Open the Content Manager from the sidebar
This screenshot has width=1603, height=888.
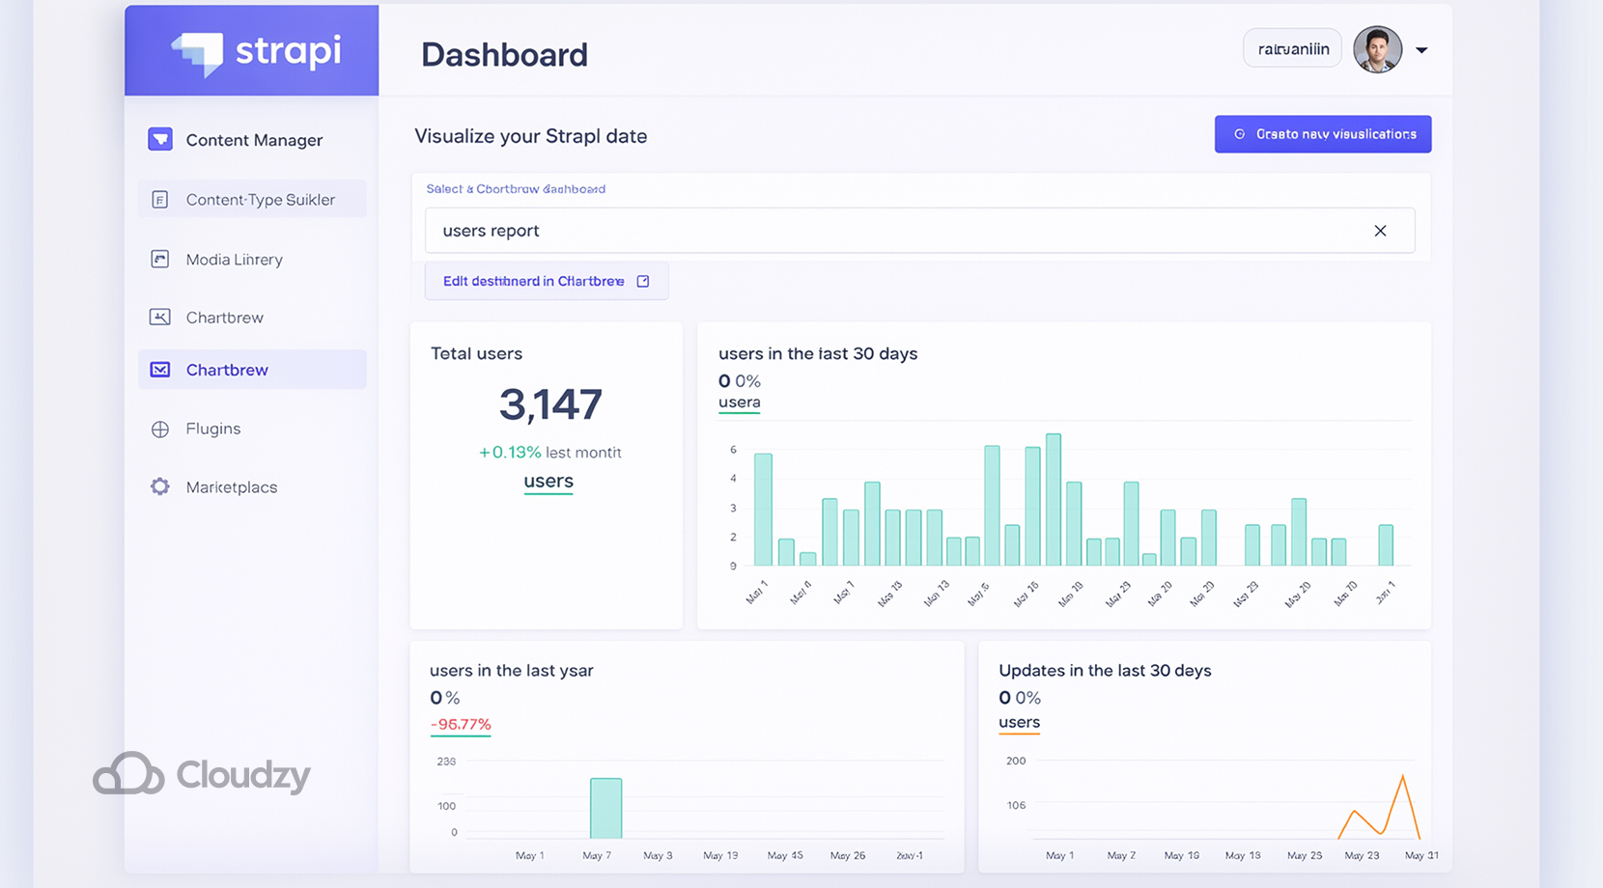(160, 139)
